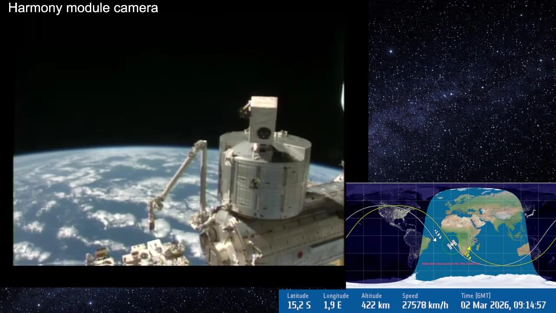Screen dimensions: 556x313
Task: Click the ISS orbit tracking map
Action: pos(451,236)
